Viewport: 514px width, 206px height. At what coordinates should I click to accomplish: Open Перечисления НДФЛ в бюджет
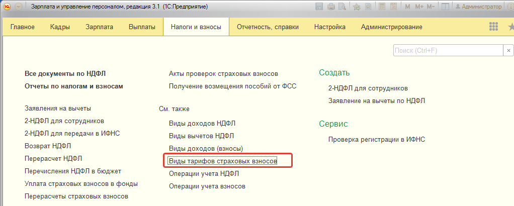(x=73, y=171)
